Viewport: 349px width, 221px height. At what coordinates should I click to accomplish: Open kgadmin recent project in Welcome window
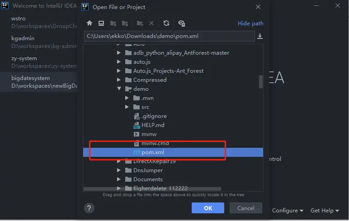tap(38, 42)
